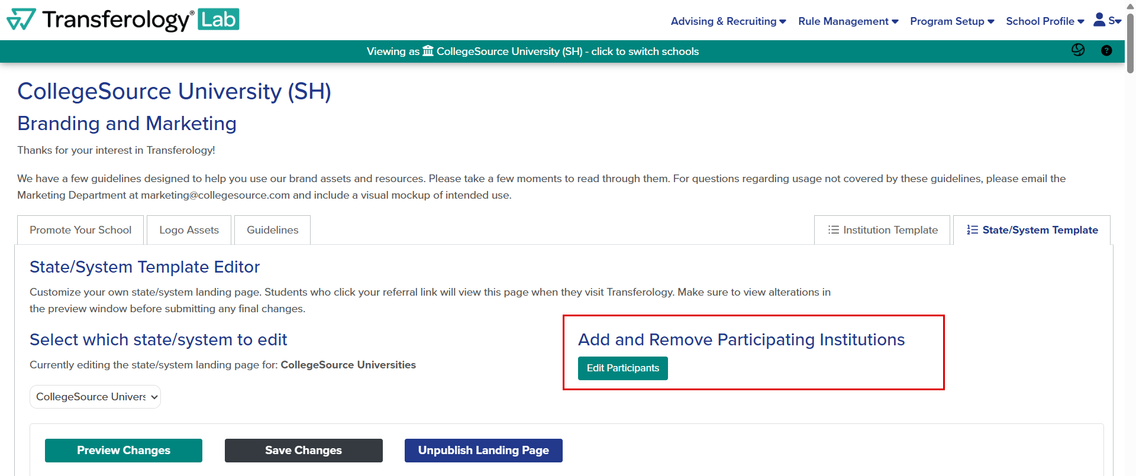Click the Transferology Lab logo
The height and width of the screenshot is (476, 1136).
point(123,20)
